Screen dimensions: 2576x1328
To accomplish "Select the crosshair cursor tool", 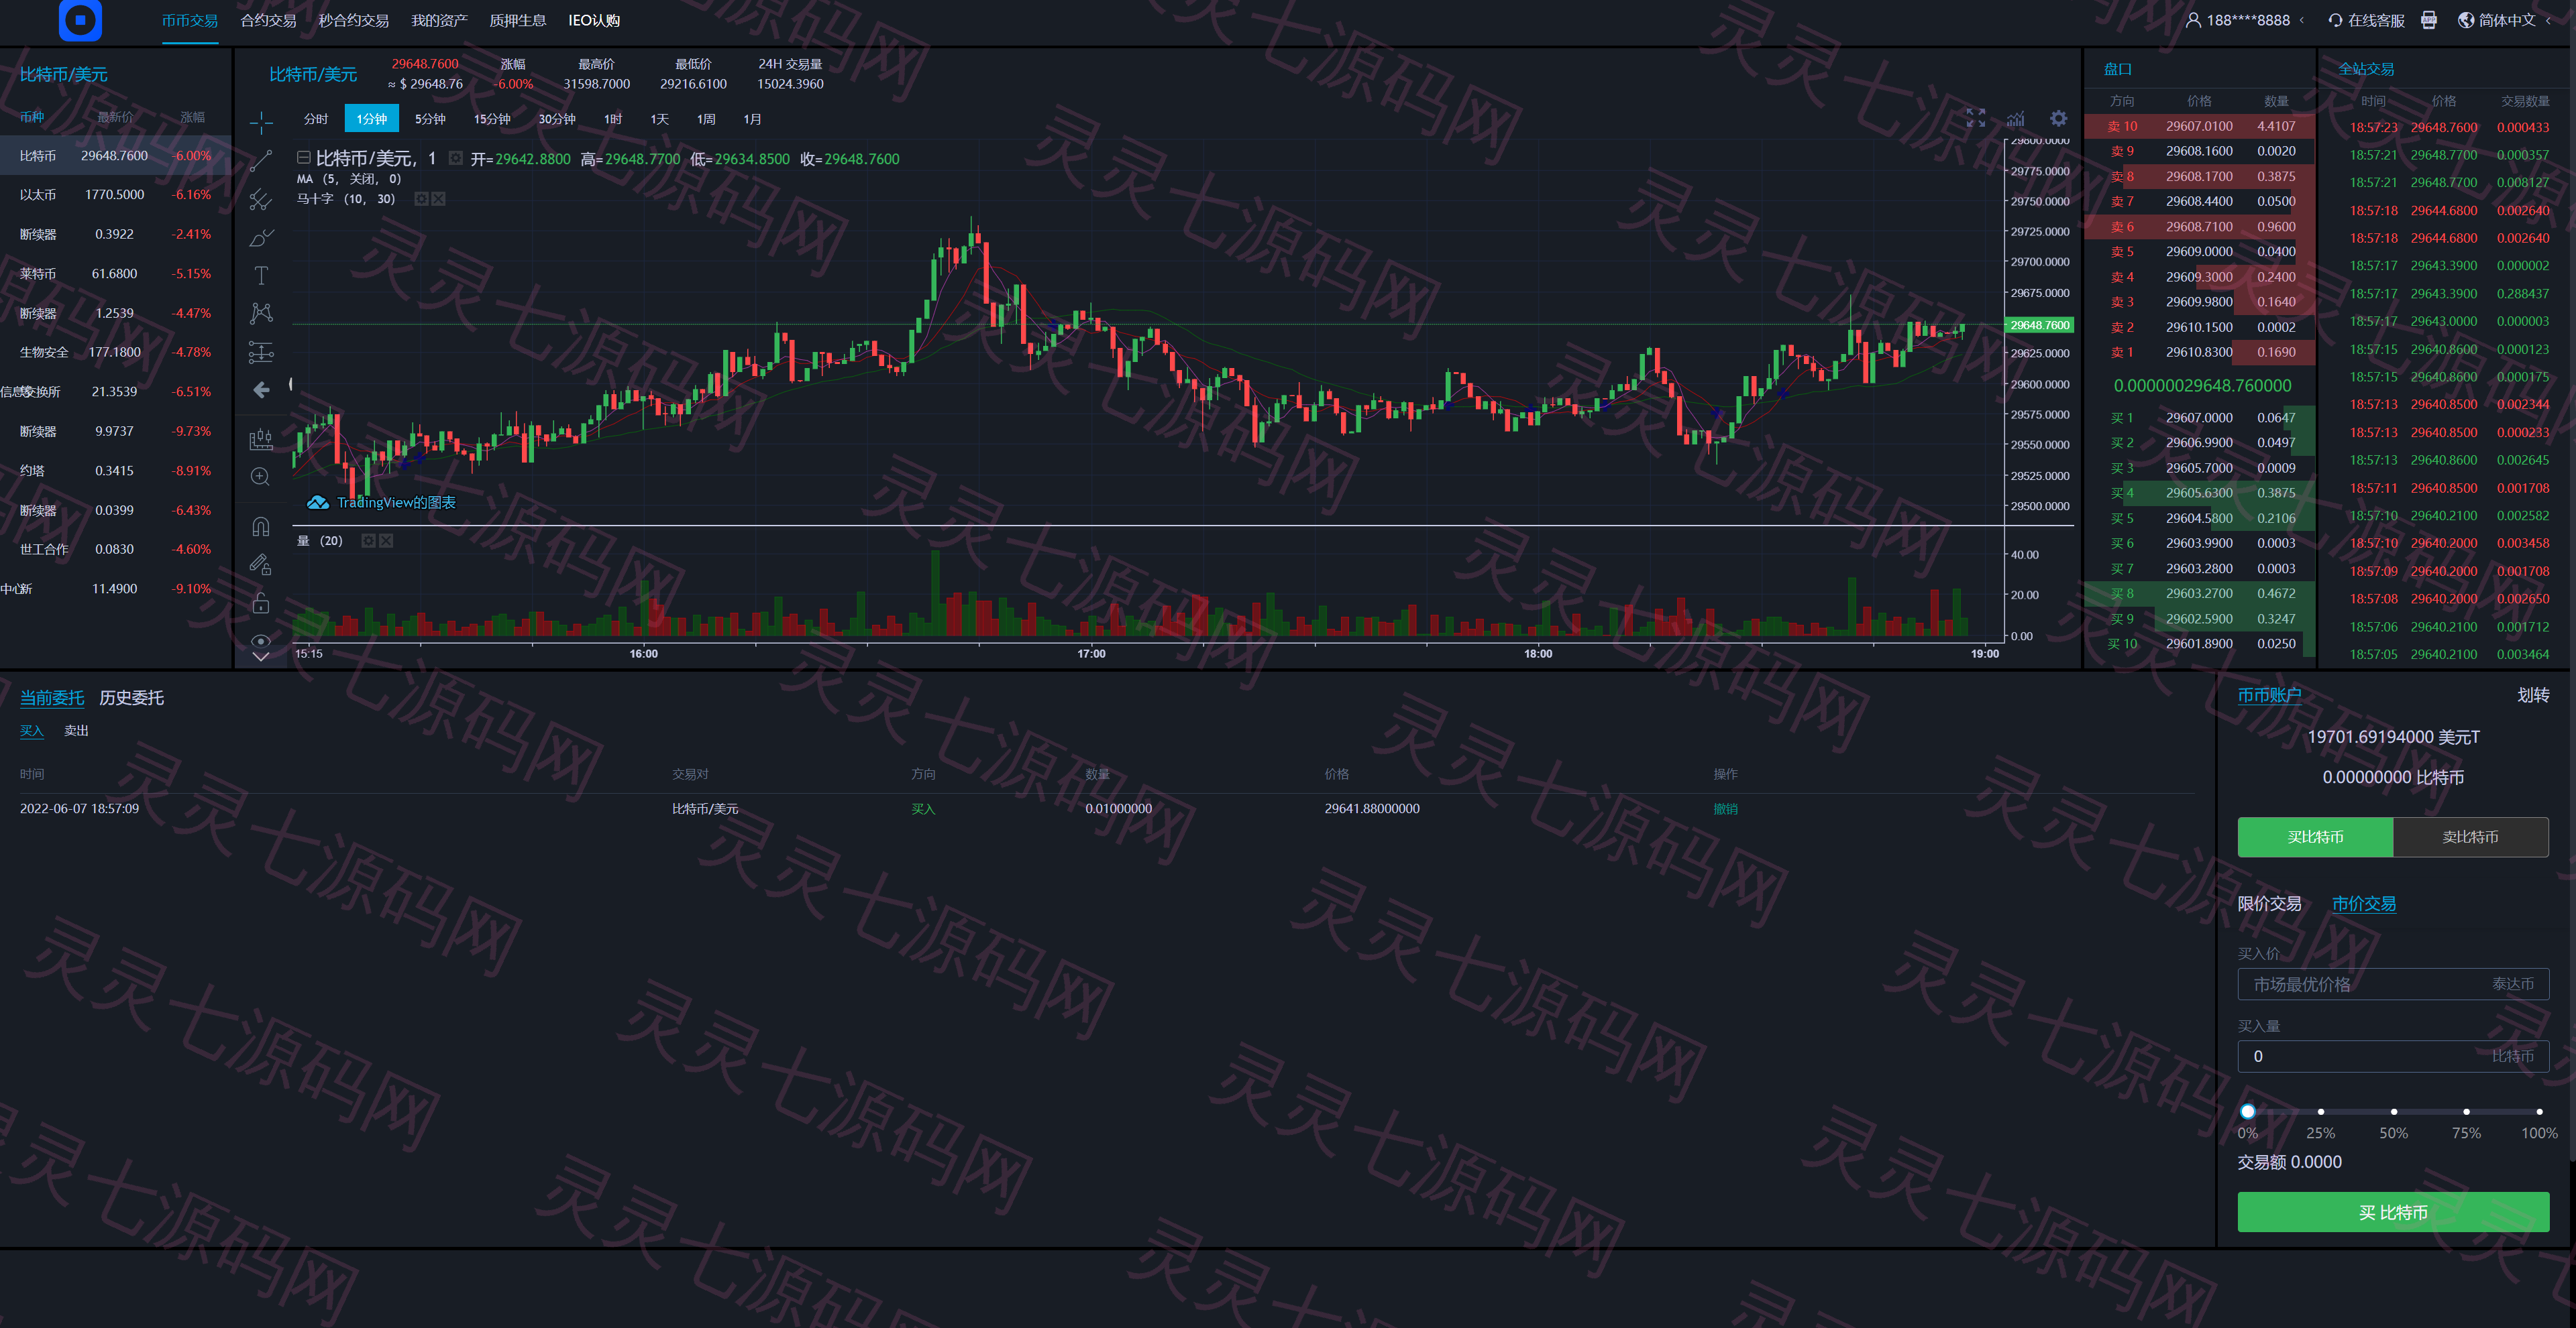I will [261, 123].
